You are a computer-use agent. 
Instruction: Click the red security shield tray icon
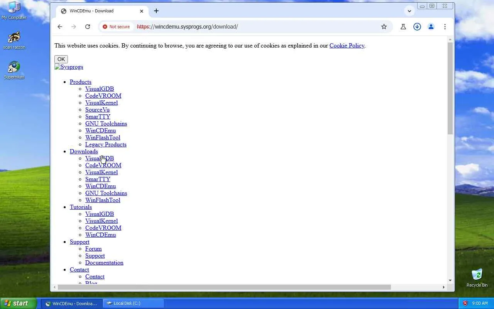pyautogui.click(x=465, y=303)
